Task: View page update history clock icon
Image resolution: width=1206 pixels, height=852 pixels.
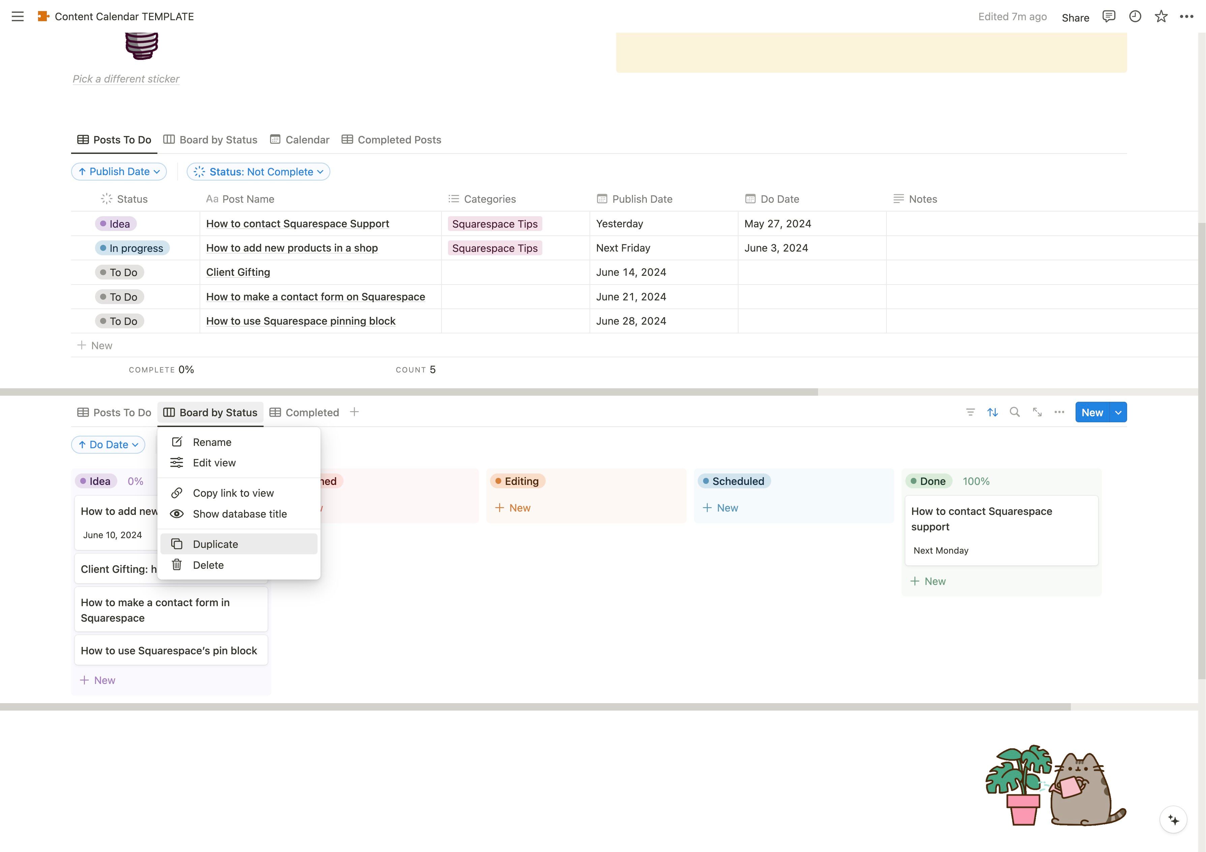Action: tap(1135, 16)
